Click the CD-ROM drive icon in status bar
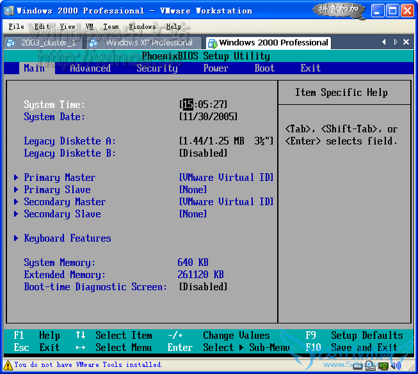 click(x=371, y=366)
